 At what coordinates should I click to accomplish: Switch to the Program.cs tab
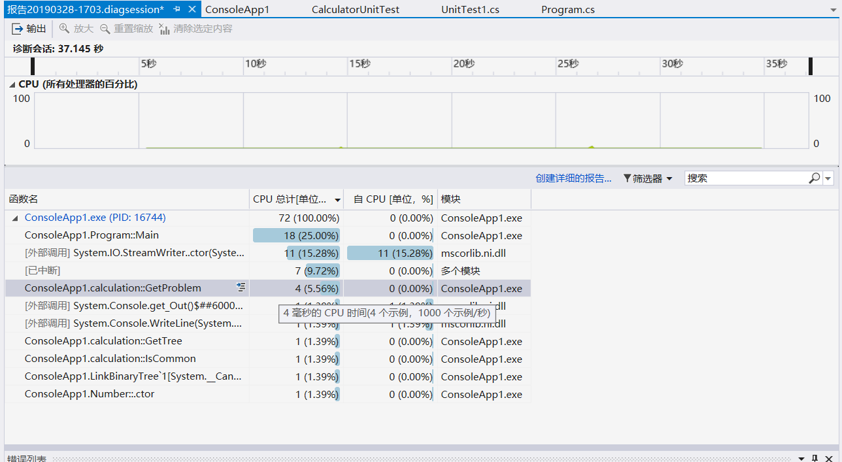567,10
